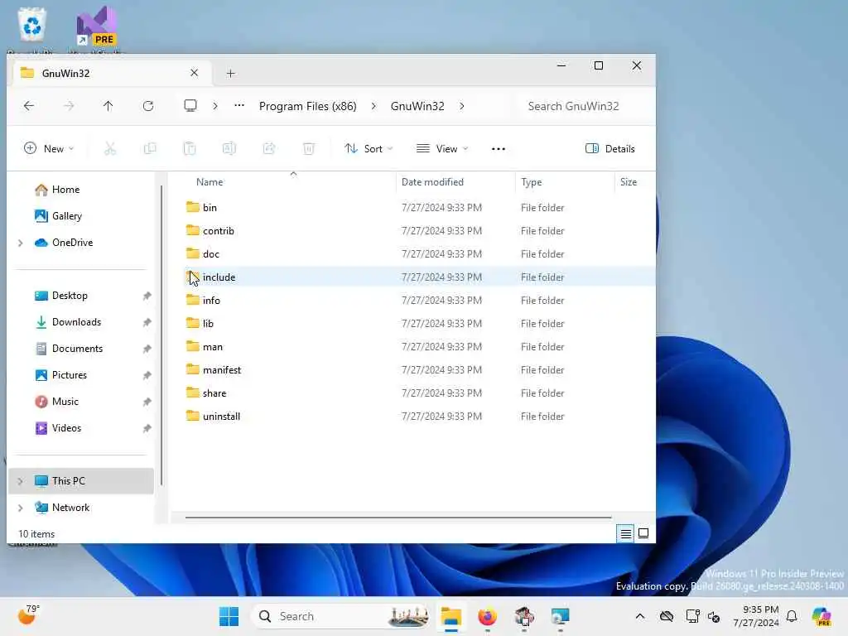Click the This PC monitor icon in address bar
The height and width of the screenshot is (636, 848).
(190, 105)
